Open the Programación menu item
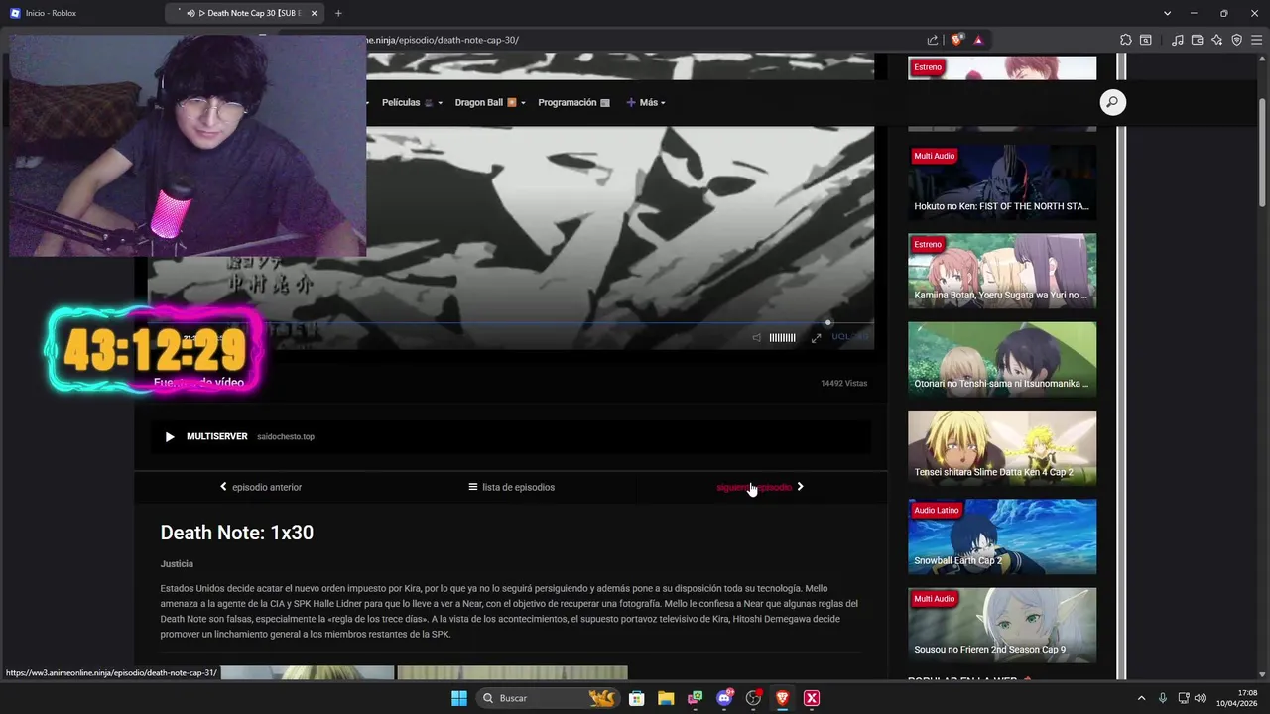This screenshot has width=1270, height=714. [x=573, y=102]
